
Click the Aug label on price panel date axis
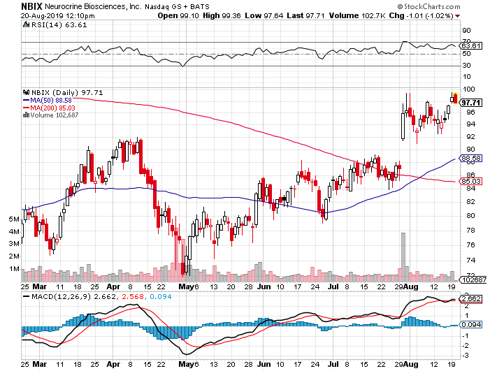(410, 286)
